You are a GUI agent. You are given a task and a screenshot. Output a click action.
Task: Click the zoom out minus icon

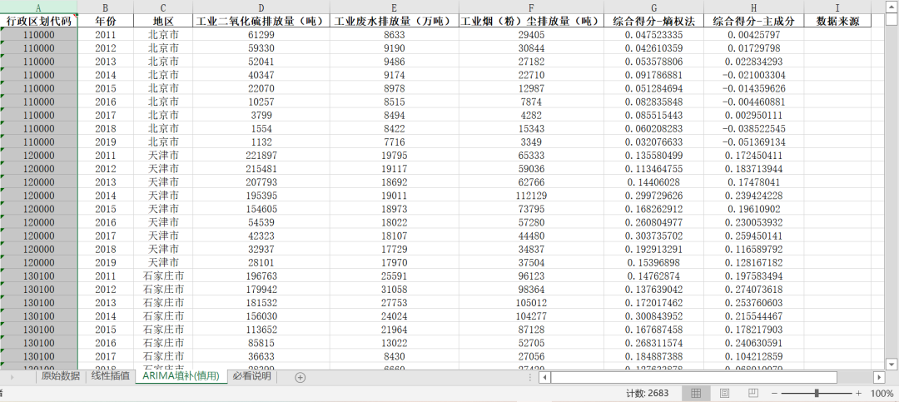[774, 394]
